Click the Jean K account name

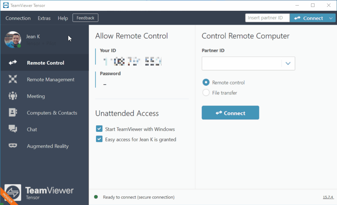pyautogui.click(x=33, y=36)
